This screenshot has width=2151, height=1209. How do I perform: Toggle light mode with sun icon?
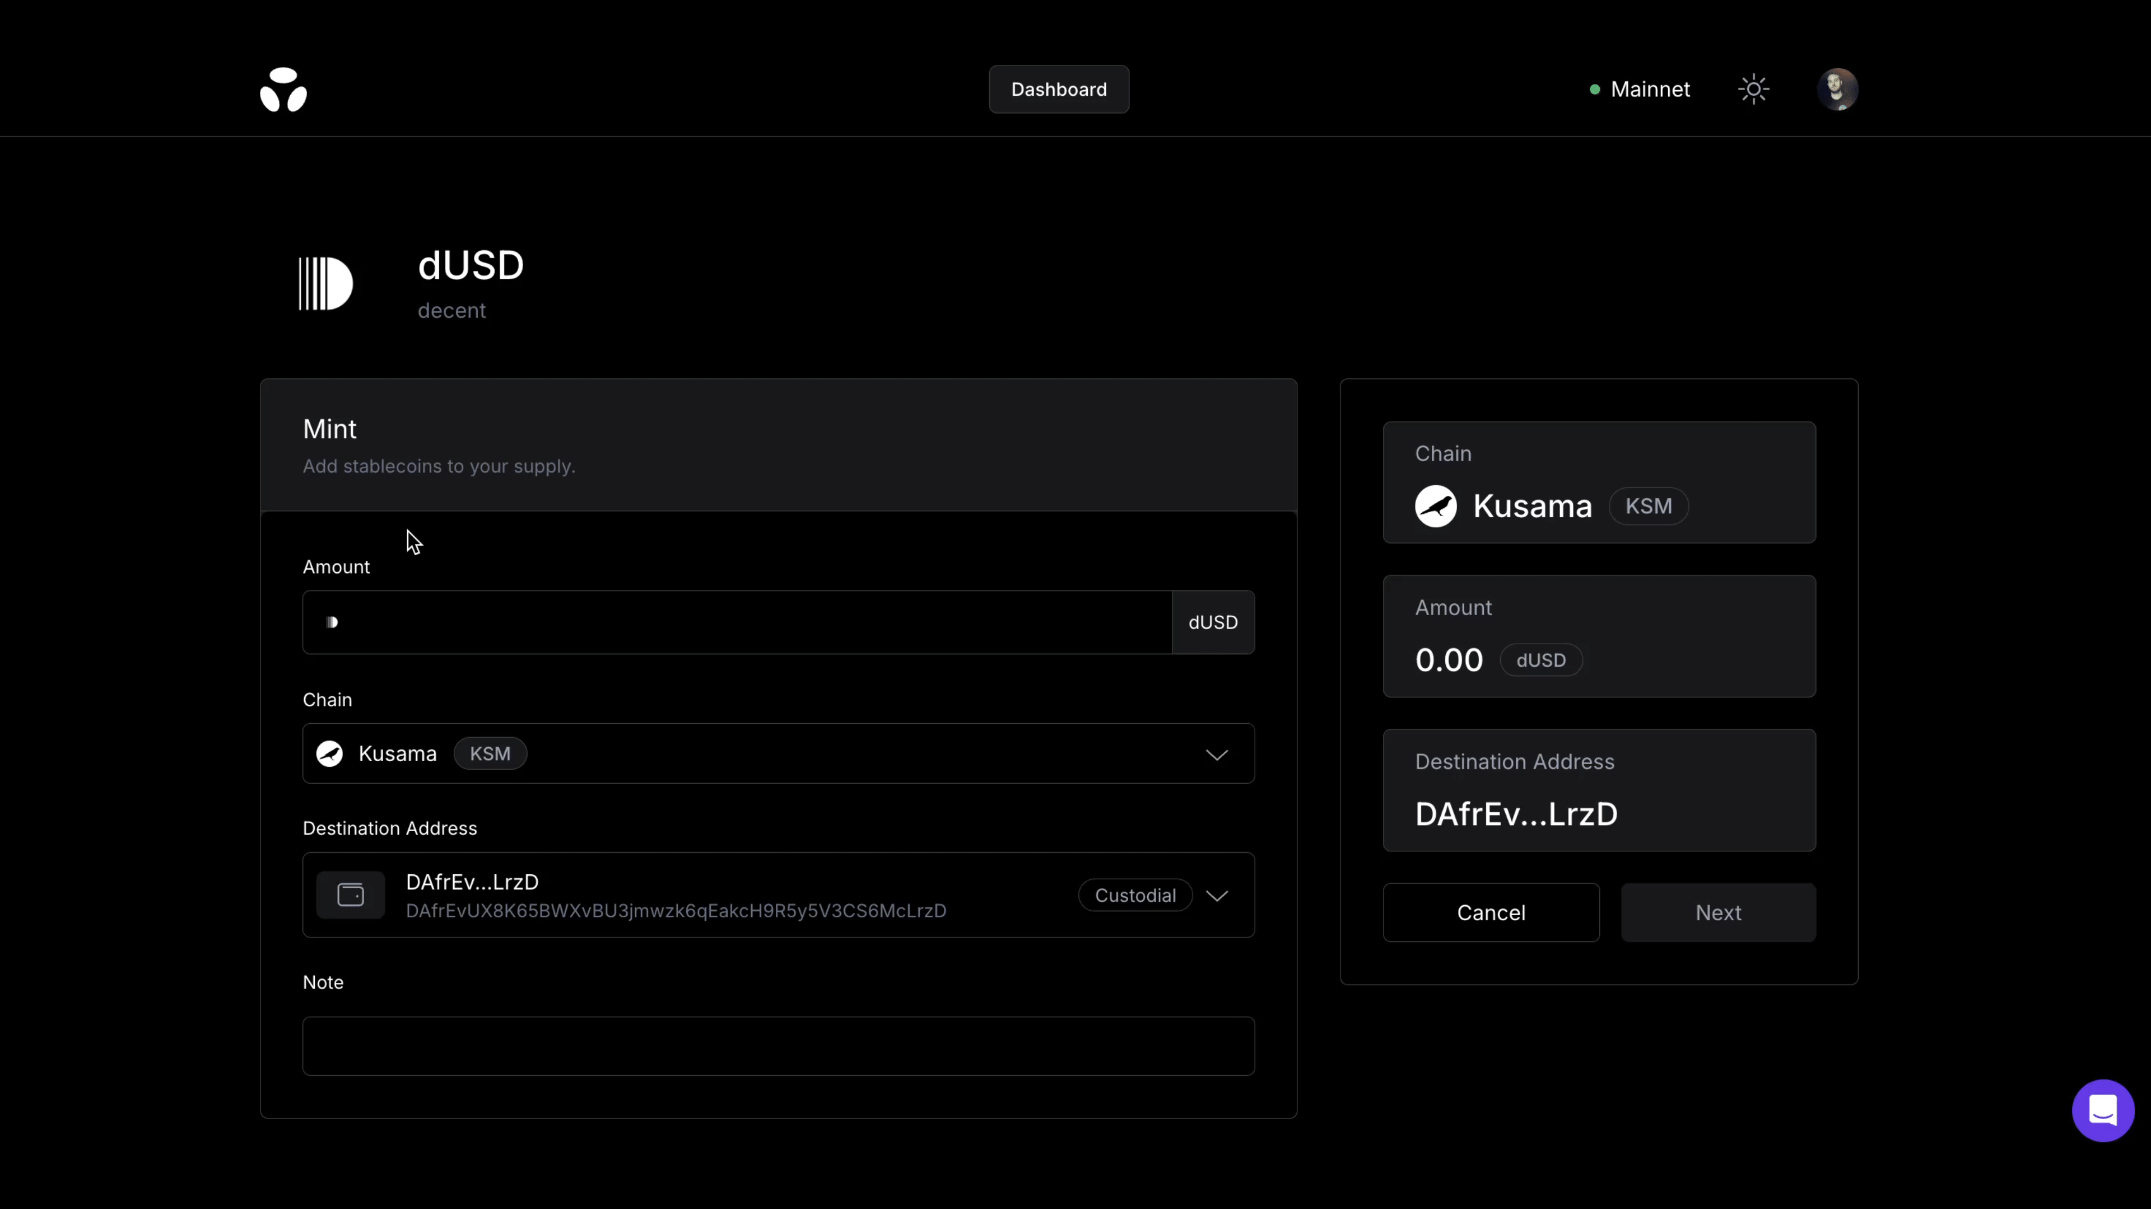(1753, 90)
